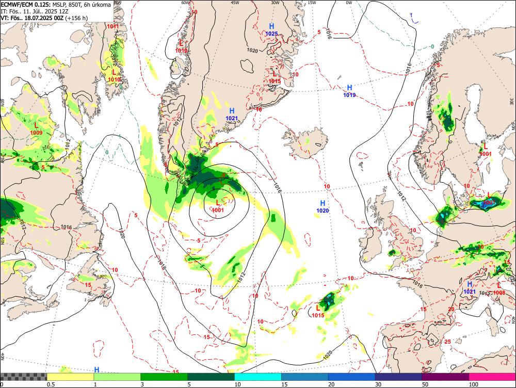
Task: Click the '100' legend scale value
Action: 473,384
